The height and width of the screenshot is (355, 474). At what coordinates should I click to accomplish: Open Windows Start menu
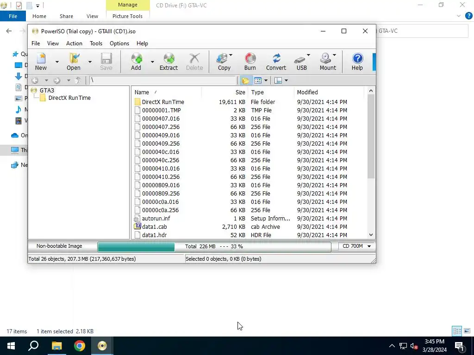point(11,346)
